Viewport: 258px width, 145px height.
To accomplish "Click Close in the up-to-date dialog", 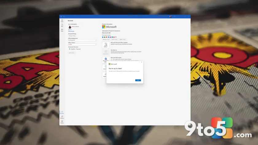I will pyautogui.click(x=138, y=80).
